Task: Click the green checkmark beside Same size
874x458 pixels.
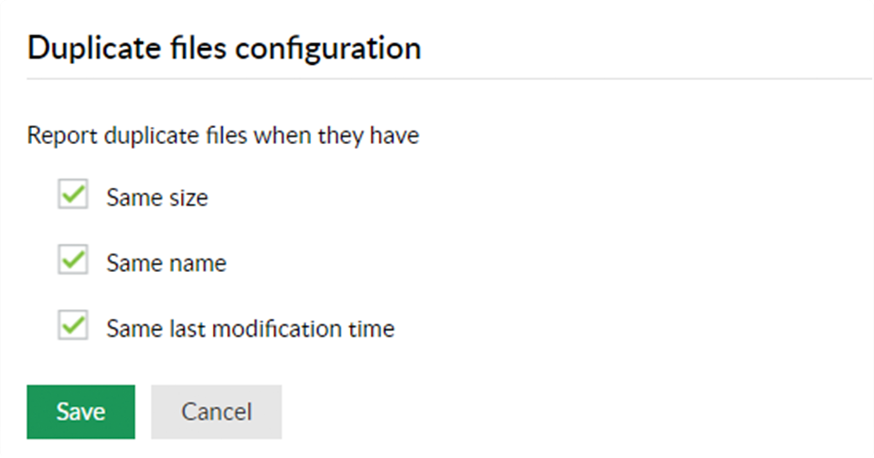Action: tap(73, 195)
